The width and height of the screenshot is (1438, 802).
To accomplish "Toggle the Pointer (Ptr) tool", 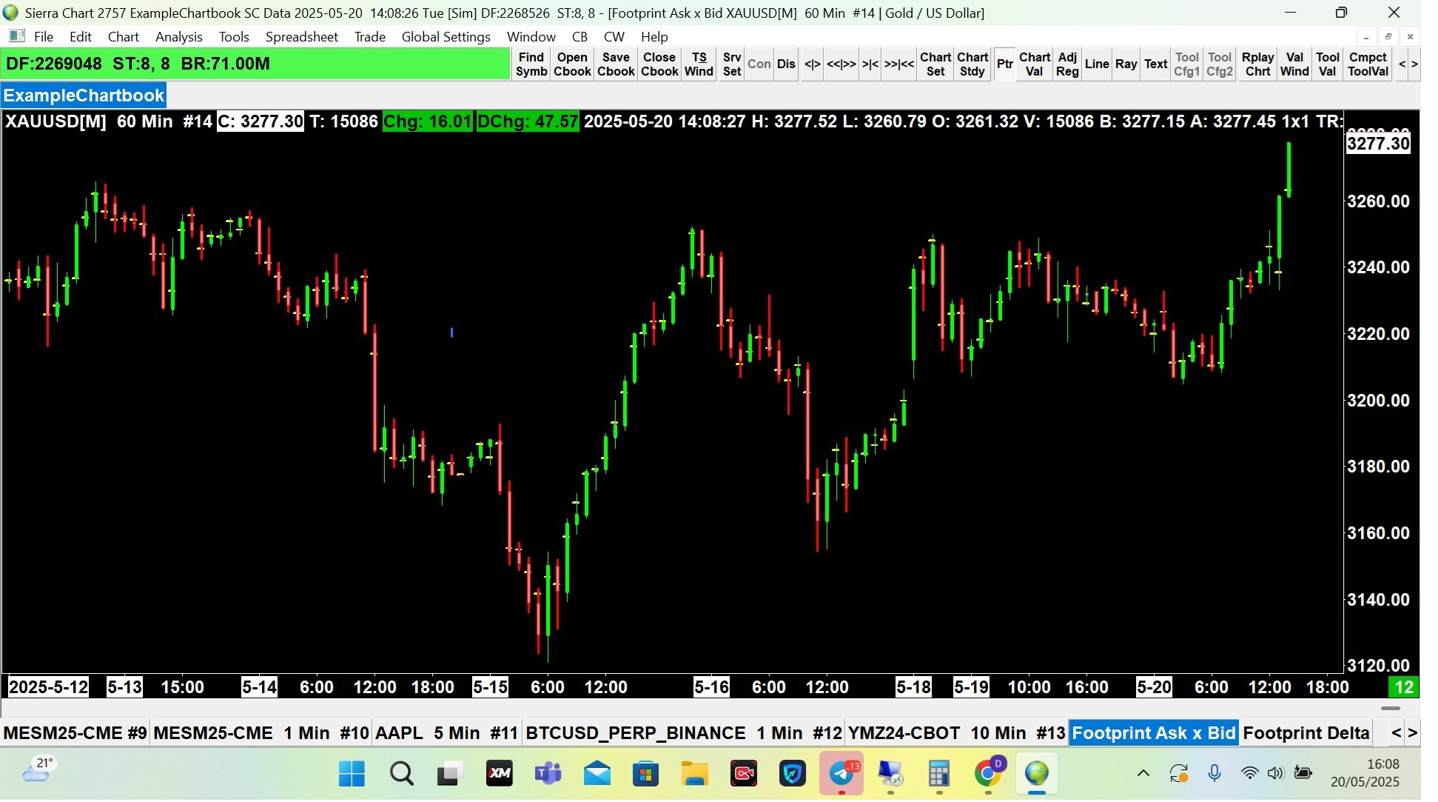I will 1004,64.
